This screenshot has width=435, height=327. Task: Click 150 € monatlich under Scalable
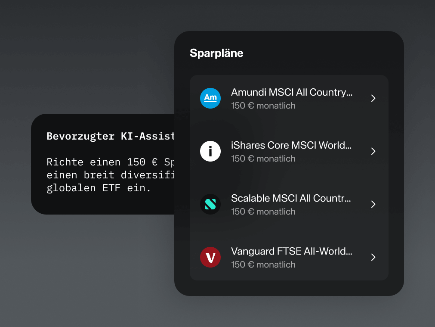pos(263,212)
